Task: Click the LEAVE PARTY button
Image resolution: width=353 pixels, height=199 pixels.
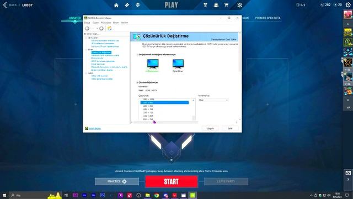Action: point(226,181)
